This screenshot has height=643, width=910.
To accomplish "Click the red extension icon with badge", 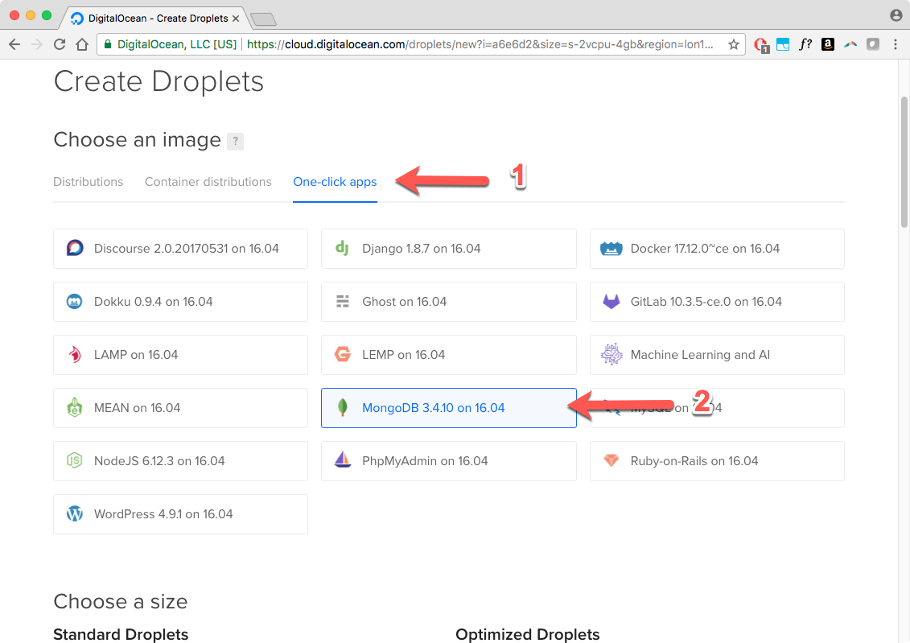I will pyautogui.click(x=761, y=45).
